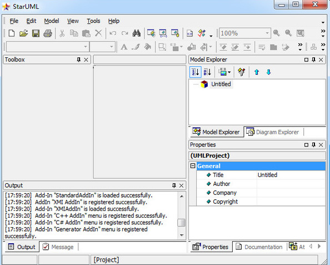Click the Verify Model checkmark icon
Image resolution: width=330 pixels, height=265 pixels.
click(202, 33)
